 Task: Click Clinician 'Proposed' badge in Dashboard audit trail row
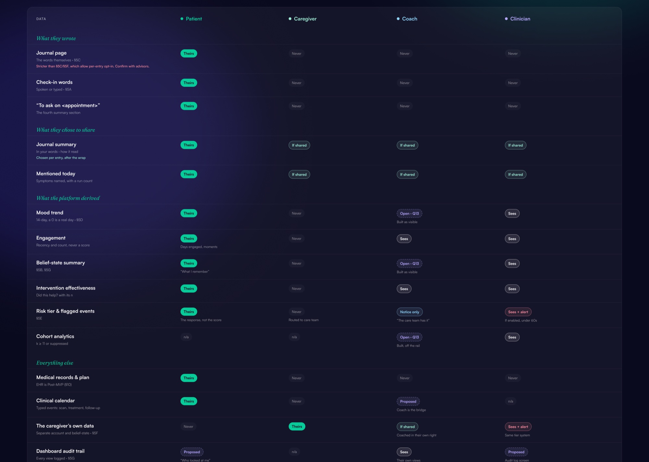point(516,452)
